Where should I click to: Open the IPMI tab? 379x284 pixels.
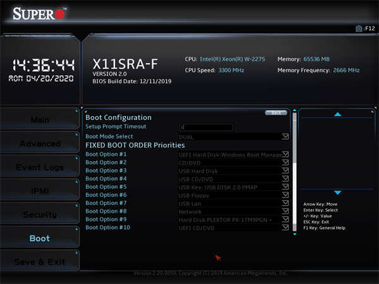coord(40,191)
